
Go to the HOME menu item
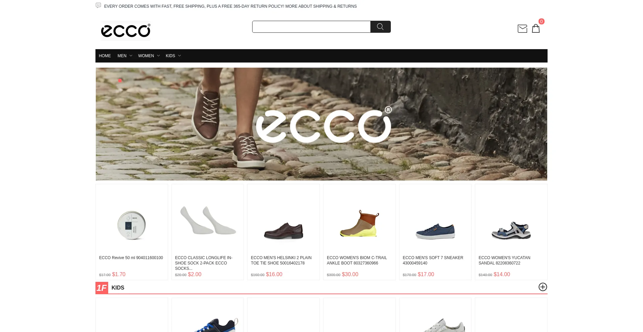(105, 56)
